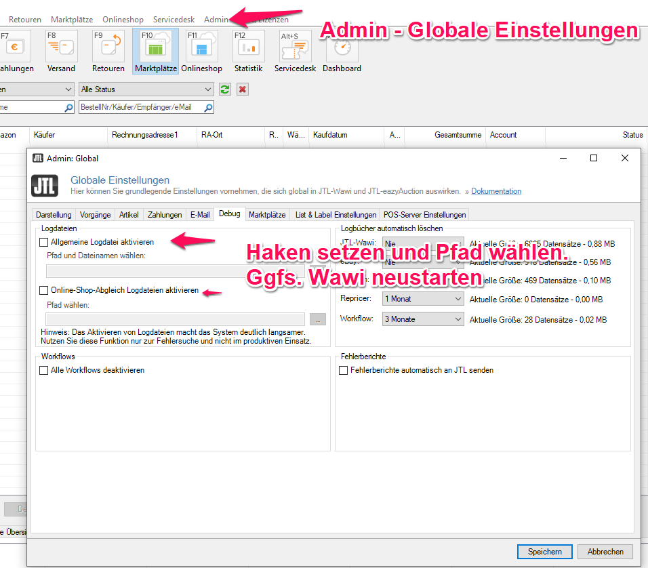Open the Dokumentation link
This screenshot has height=568, width=648.
point(496,191)
